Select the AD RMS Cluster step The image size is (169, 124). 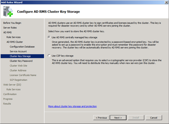point(15,42)
